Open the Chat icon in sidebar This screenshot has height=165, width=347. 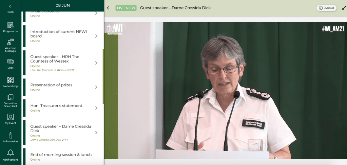coord(11,62)
